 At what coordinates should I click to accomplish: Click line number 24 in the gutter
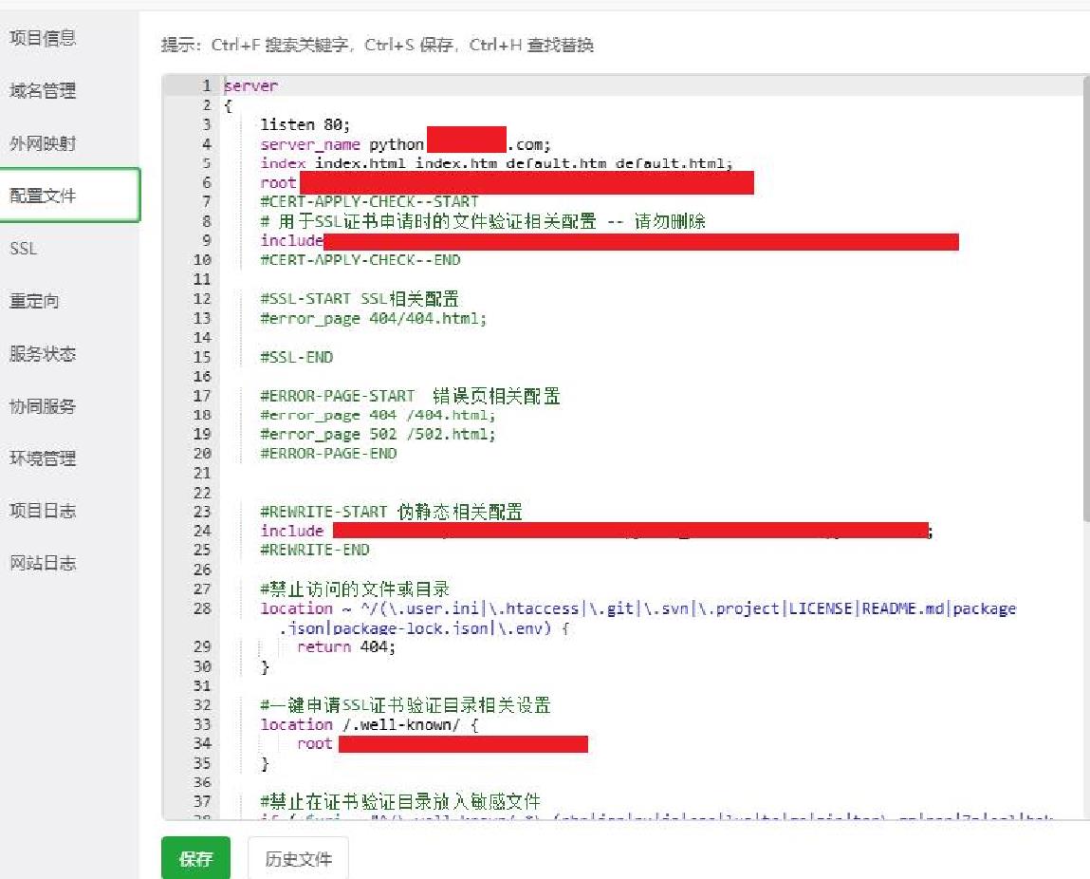click(201, 531)
